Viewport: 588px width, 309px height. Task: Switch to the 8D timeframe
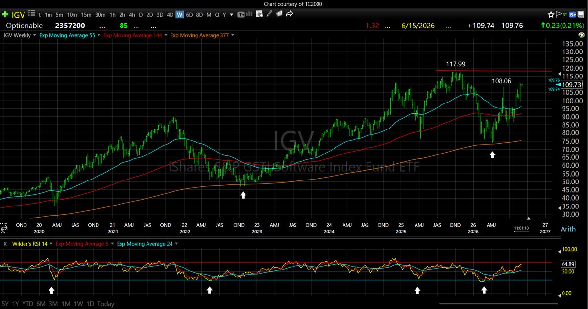pos(199,15)
